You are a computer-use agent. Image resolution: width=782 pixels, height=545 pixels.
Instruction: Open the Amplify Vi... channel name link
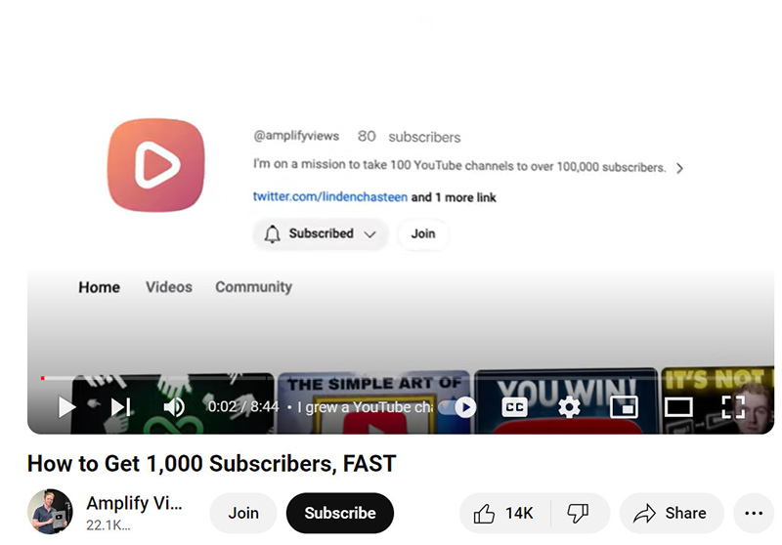(x=134, y=503)
